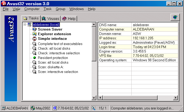Click the Simple interface task icon
184x112 pixels.
35,39
